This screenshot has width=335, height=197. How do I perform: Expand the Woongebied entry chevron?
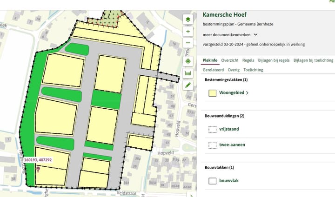(x=247, y=93)
